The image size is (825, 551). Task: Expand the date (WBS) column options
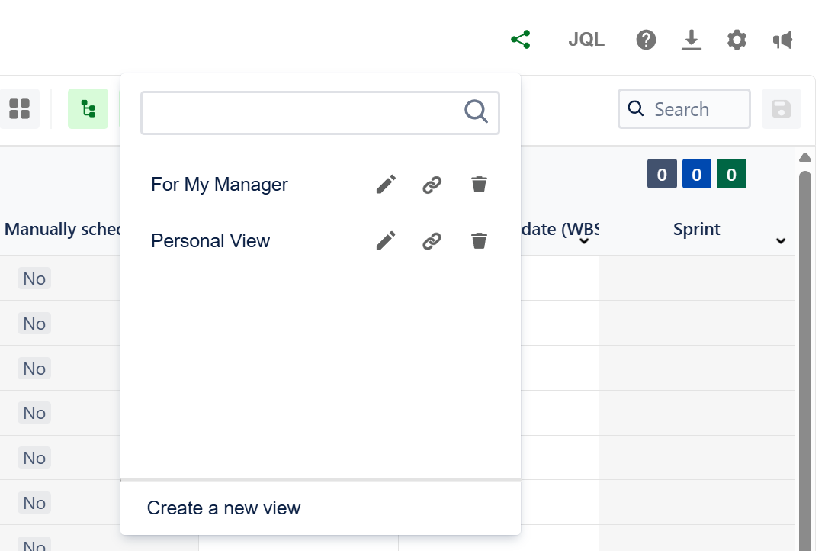pos(584,241)
